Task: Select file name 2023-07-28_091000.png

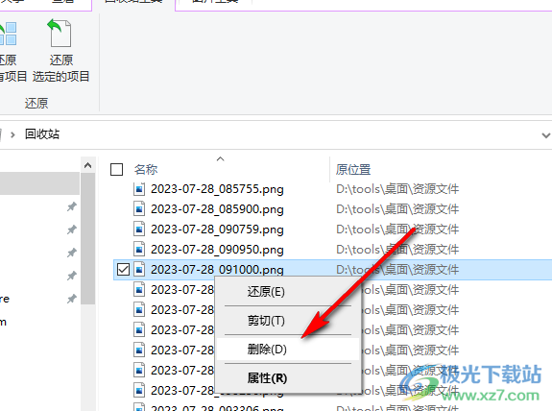Action: pyautogui.click(x=217, y=270)
